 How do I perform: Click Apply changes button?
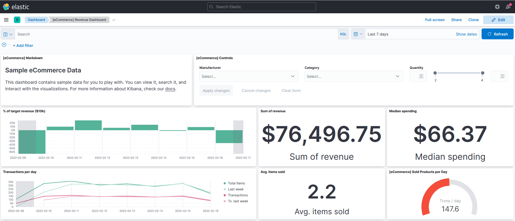(x=216, y=91)
